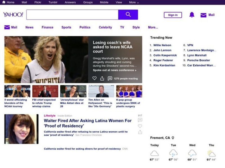225x168 pixels.
Task: Open the notifications bell
Action: pyautogui.click(x=192, y=15)
